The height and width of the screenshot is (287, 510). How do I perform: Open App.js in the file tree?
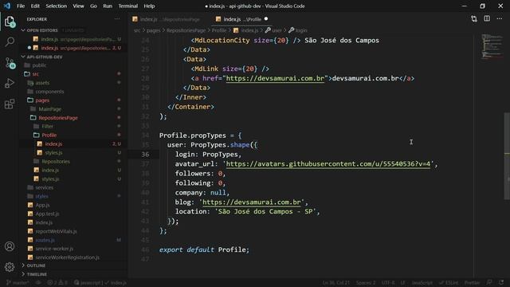click(42, 205)
